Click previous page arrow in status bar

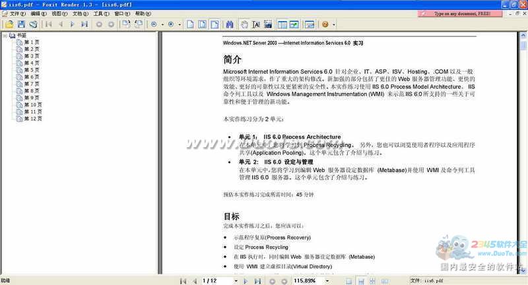coord(194,281)
